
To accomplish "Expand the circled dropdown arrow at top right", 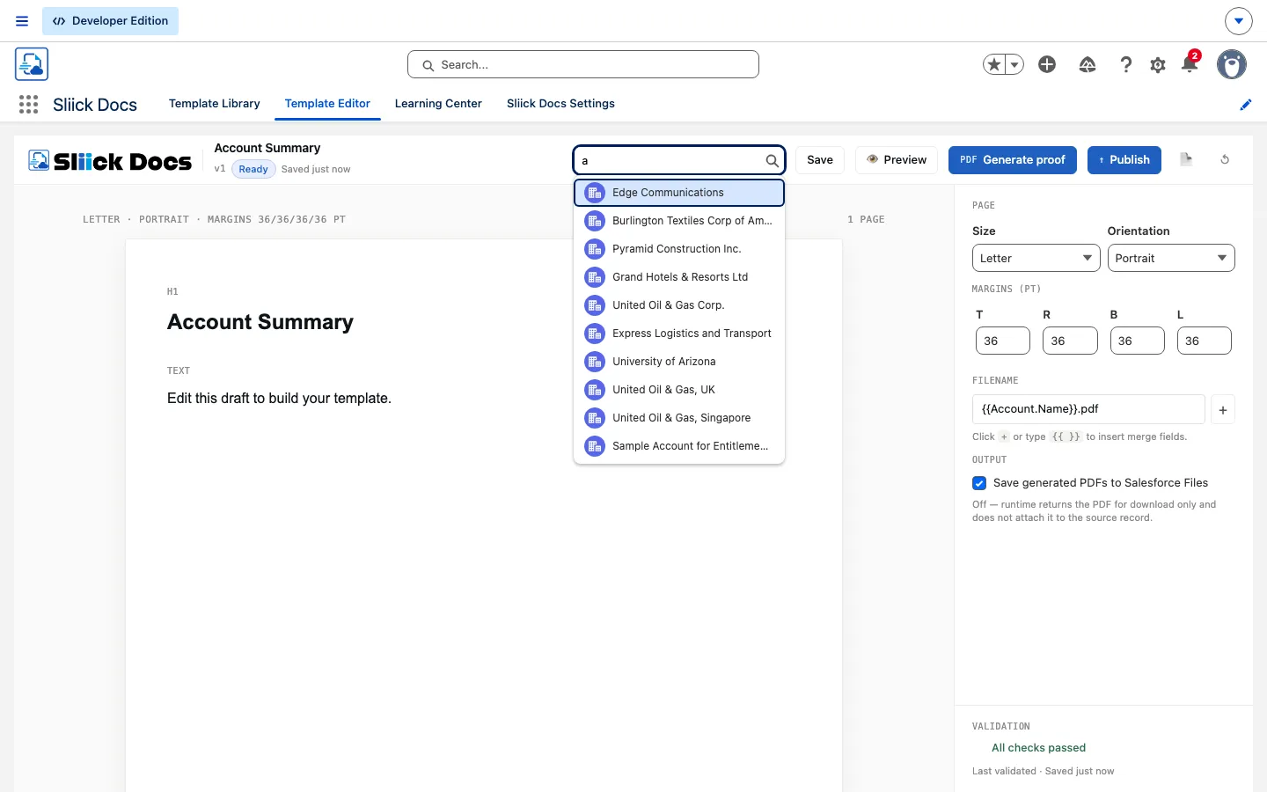I will [x=1238, y=20].
